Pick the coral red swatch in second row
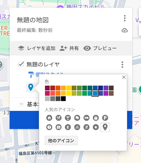Screen dimensions: 141x163 point(53,93)
